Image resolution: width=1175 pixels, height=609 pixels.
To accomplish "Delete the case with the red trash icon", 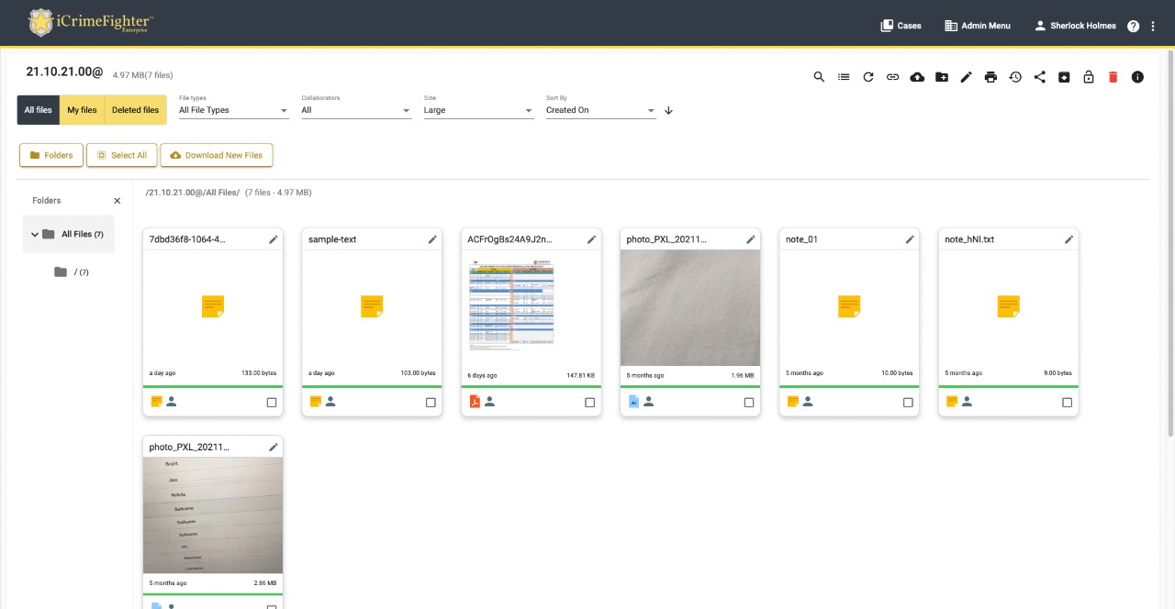I will [1113, 77].
